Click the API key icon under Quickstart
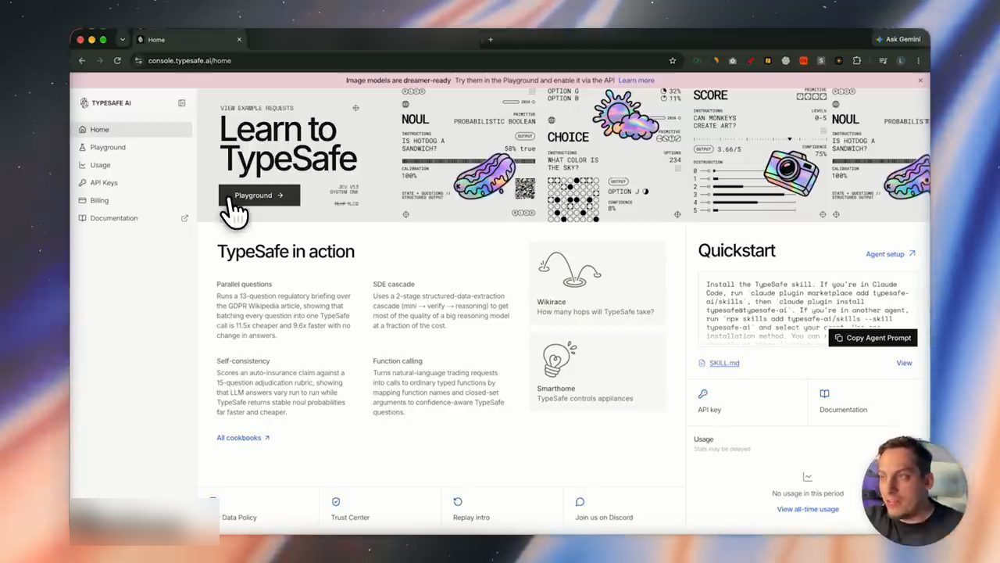This screenshot has width=1000, height=563. click(x=703, y=393)
